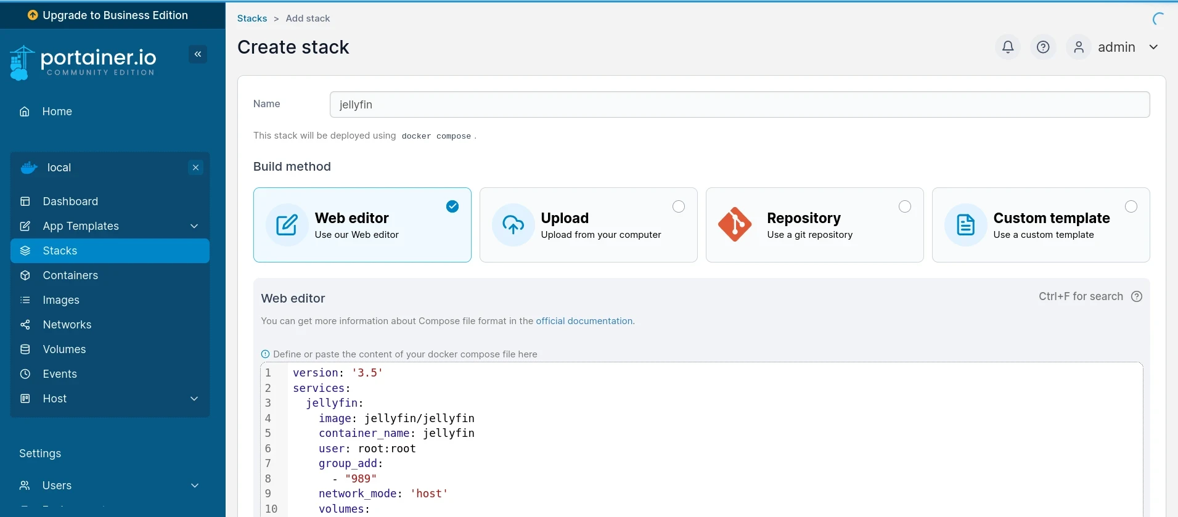
Task: Expand the Host sidebar section
Action: tap(194, 399)
